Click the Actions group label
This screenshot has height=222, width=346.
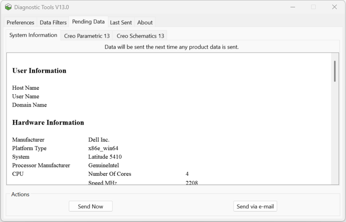[20, 194]
